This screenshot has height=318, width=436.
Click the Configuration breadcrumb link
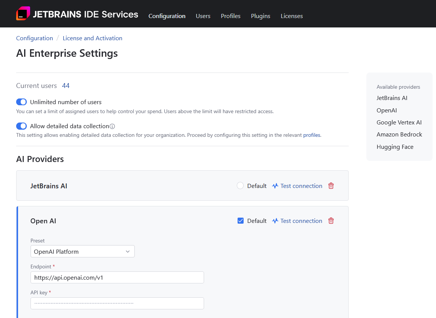[x=35, y=38]
